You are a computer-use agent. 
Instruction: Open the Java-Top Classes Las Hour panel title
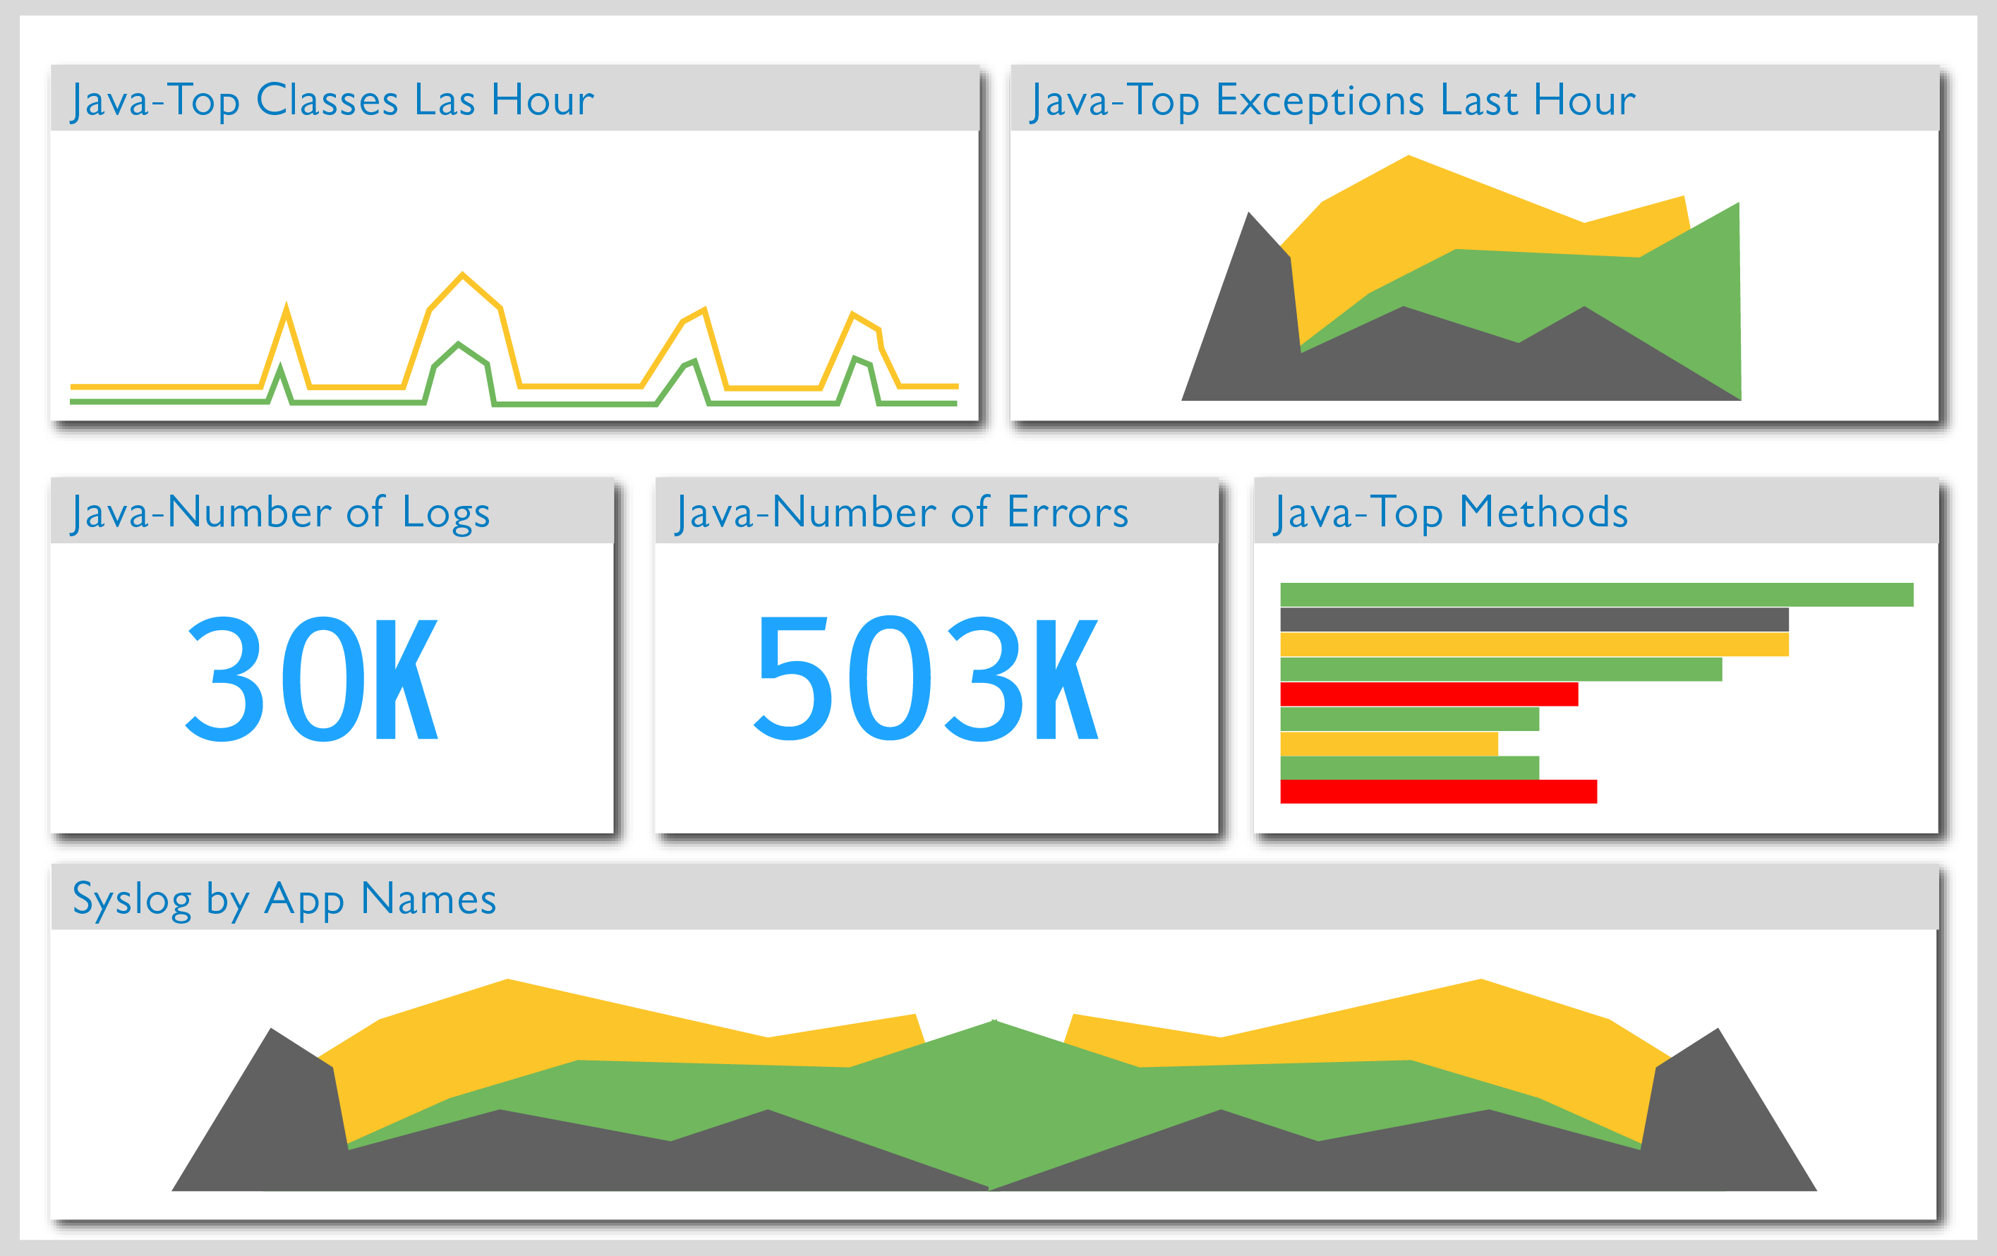pos(332,99)
